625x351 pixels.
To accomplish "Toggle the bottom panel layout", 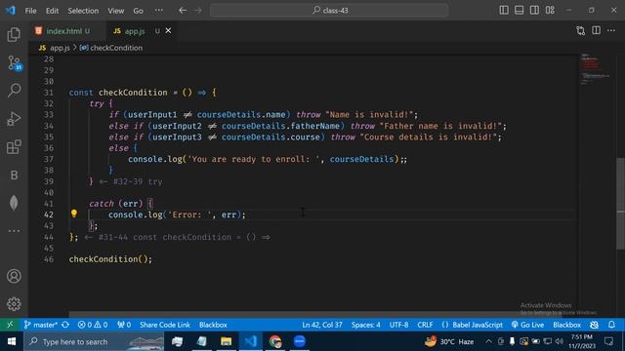I will (519, 11).
